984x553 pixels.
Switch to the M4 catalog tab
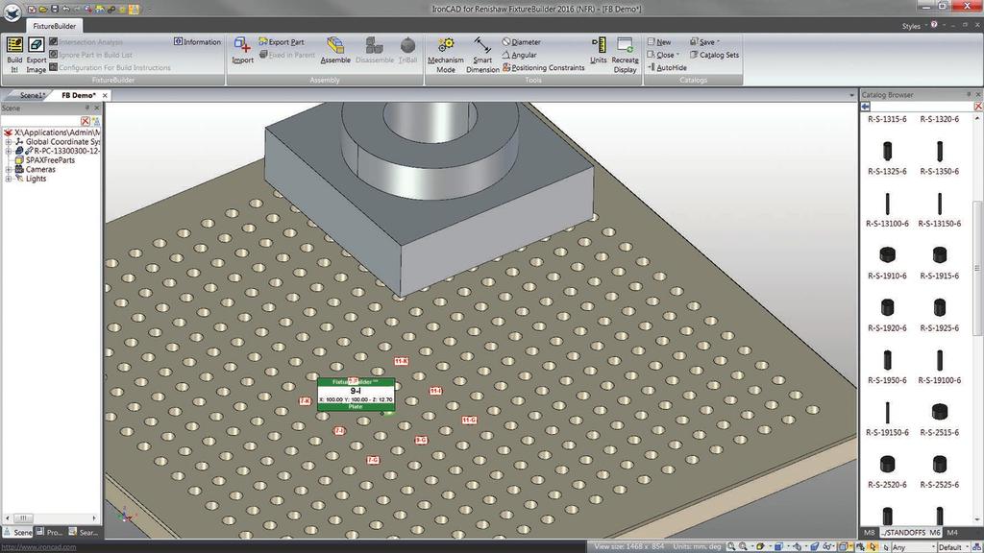point(952,532)
